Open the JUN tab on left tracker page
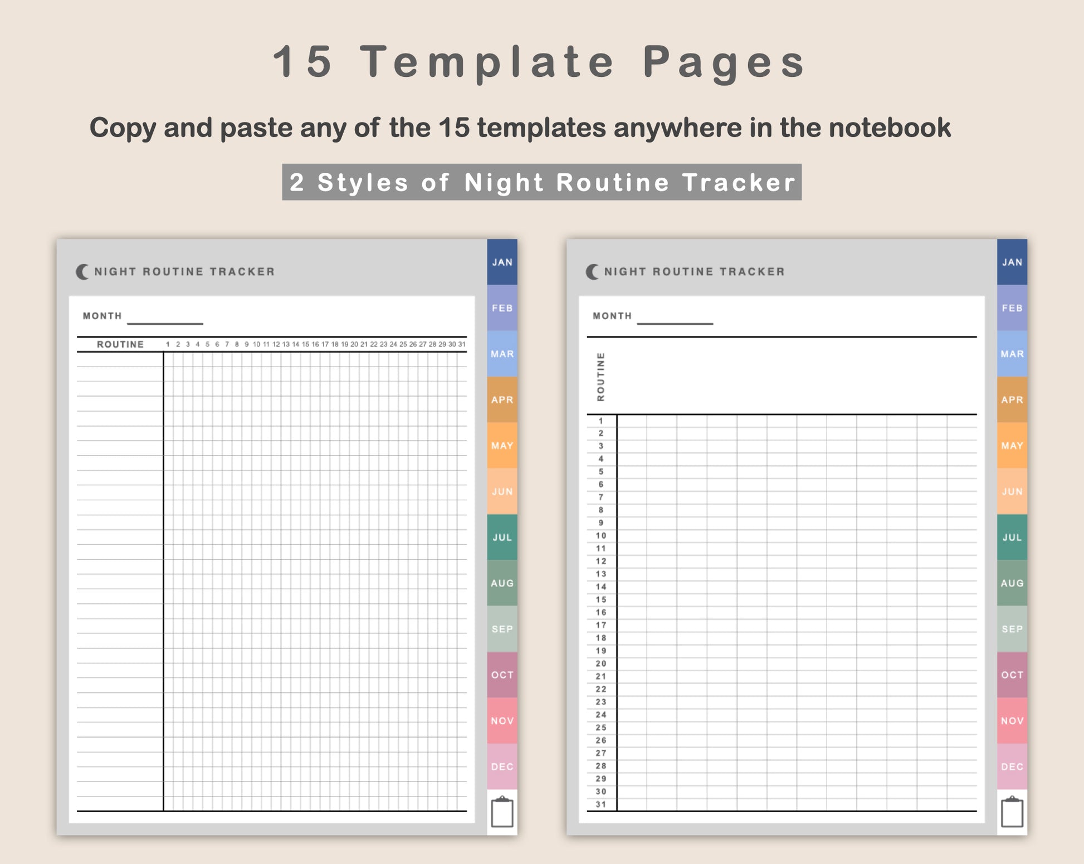Image resolution: width=1084 pixels, height=864 pixels. pyautogui.click(x=502, y=491)
